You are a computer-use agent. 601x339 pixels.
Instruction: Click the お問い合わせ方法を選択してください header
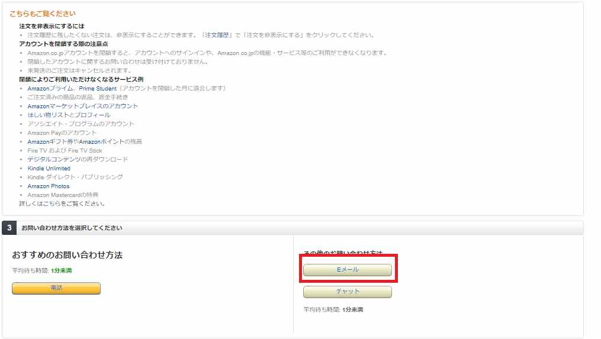click(72, 228)
